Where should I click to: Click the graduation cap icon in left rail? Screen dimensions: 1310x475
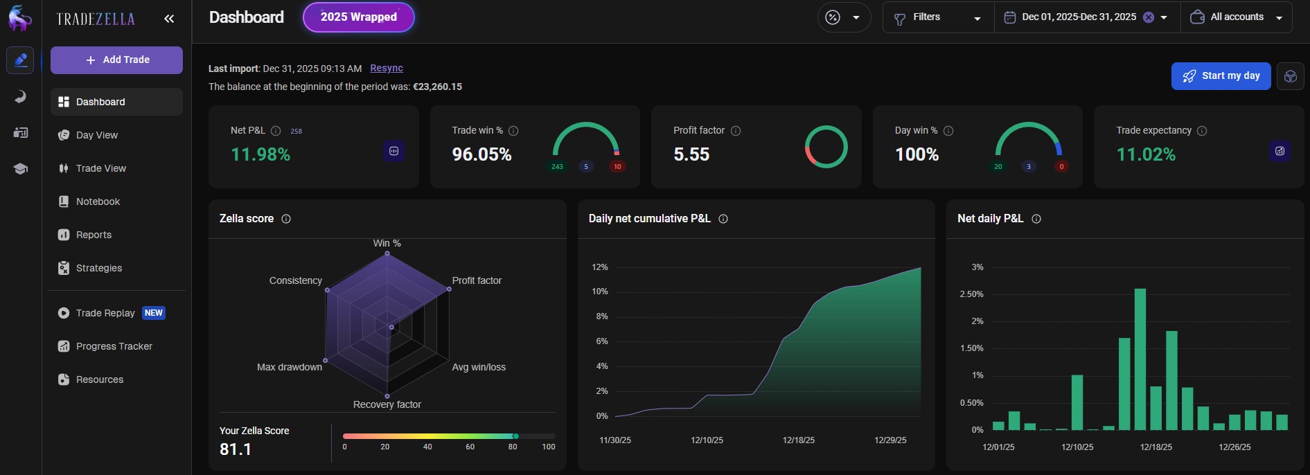click(20, 169)
